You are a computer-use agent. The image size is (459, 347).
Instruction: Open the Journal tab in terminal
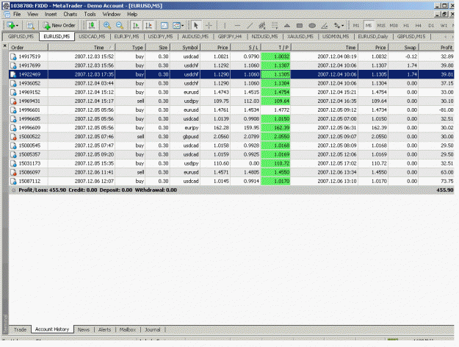(x=153, y=329)
